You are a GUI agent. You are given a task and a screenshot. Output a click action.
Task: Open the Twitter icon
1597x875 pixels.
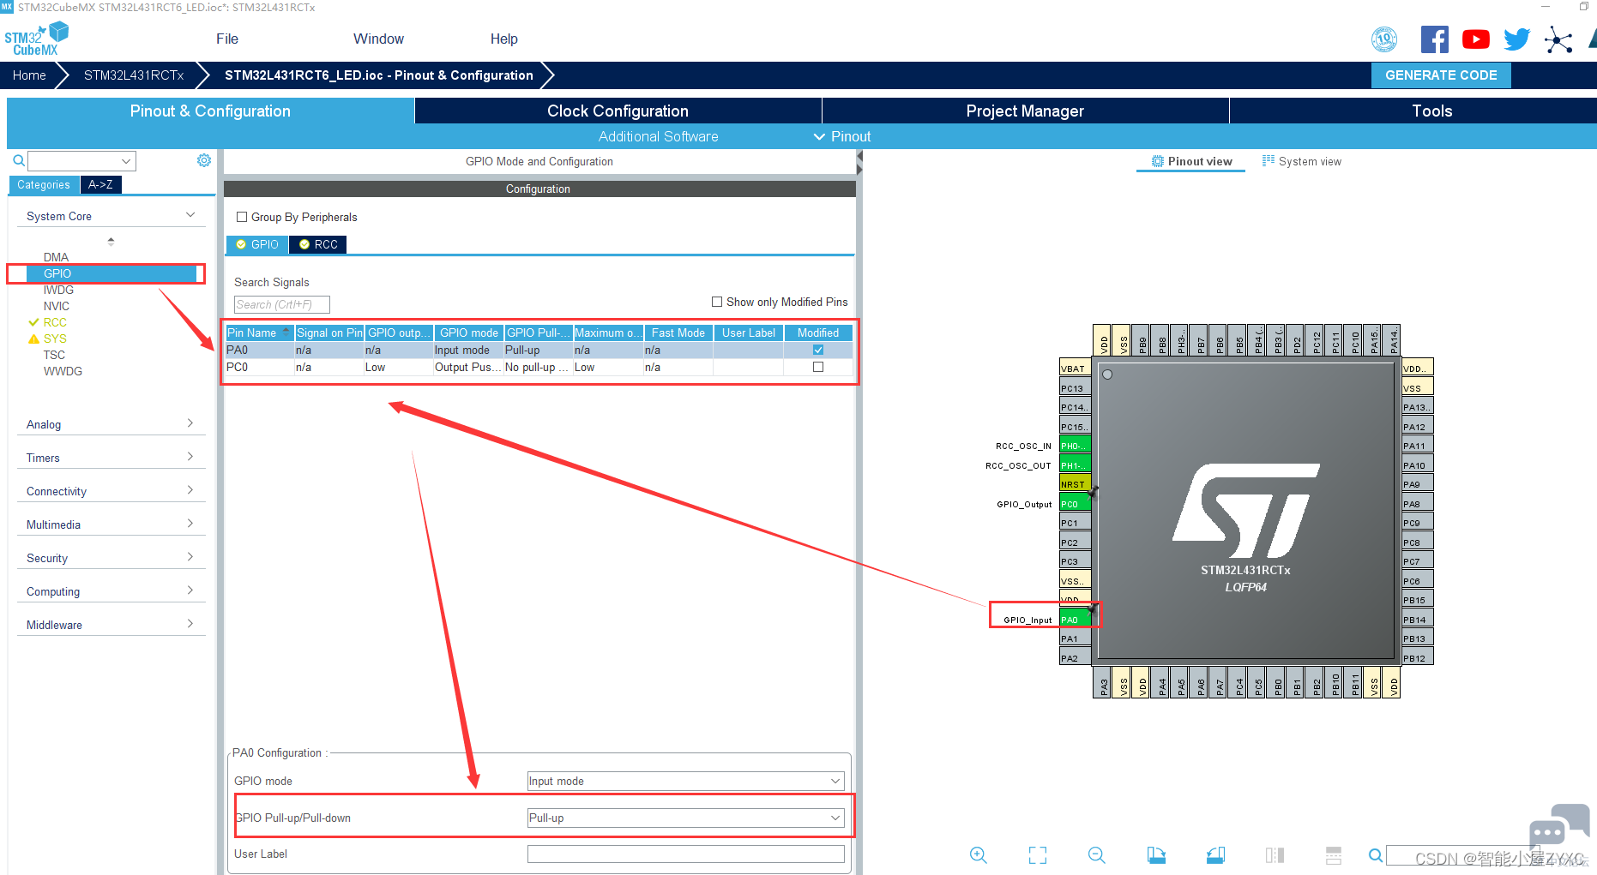pos(1517,39)
